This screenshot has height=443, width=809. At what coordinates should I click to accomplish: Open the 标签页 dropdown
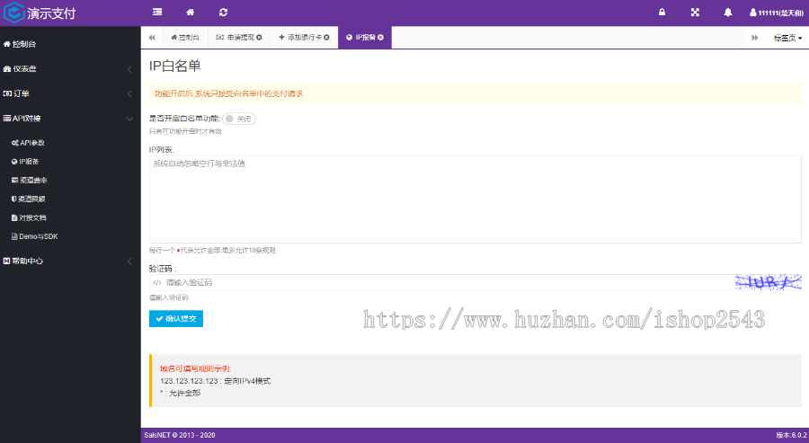(787, 38)
